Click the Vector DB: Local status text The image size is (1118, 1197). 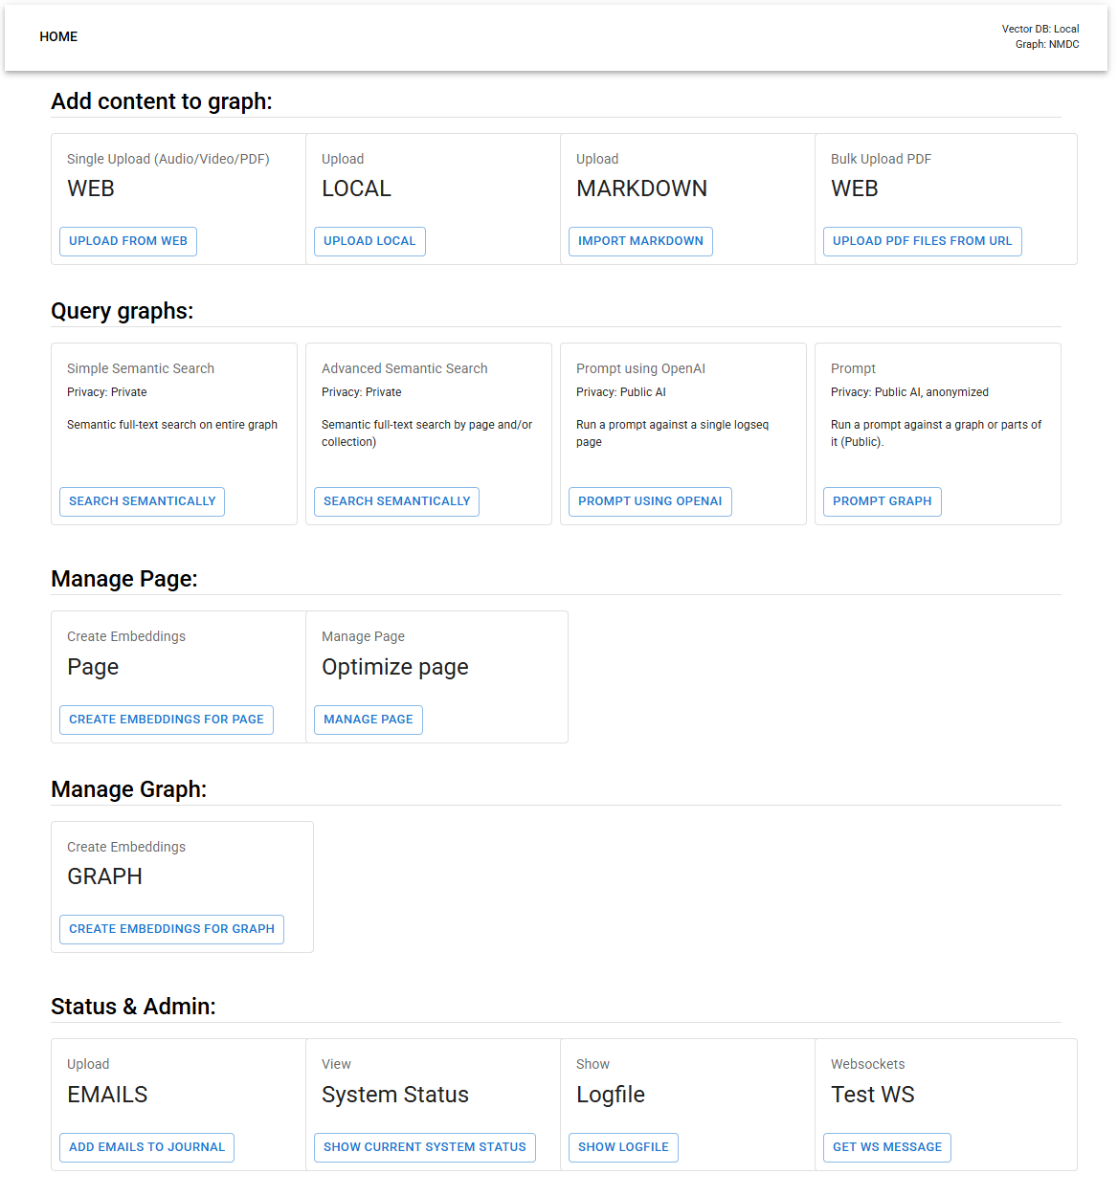click(1040, 29)
